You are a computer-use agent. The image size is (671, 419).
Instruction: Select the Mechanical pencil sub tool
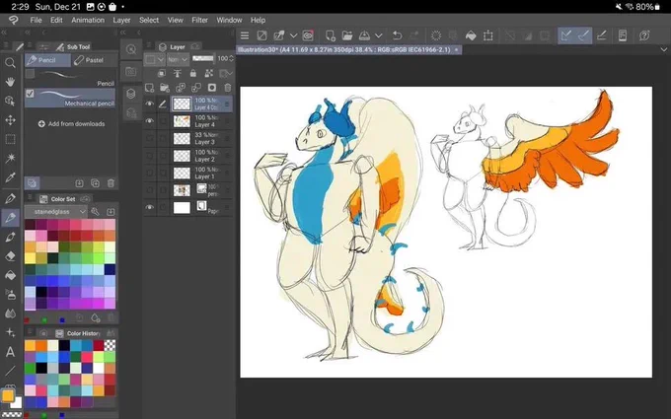pos(70,98)
